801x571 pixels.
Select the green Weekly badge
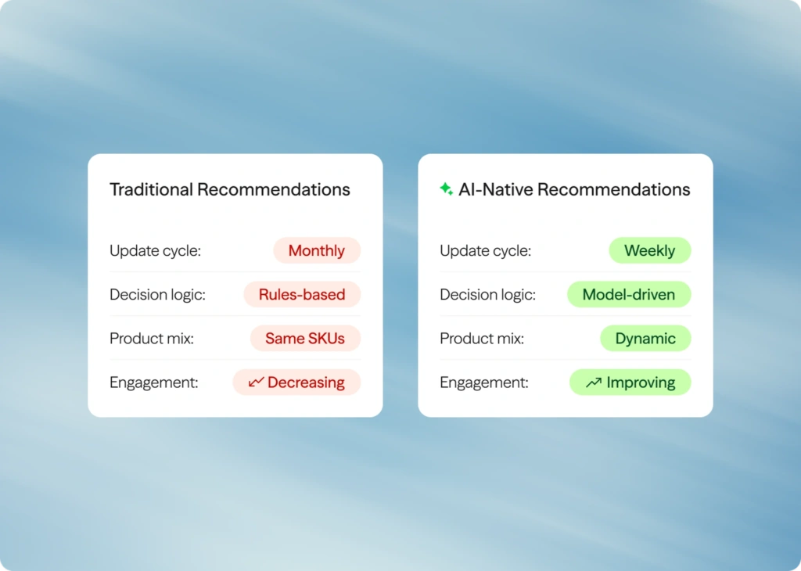click(x=649, y=251)
